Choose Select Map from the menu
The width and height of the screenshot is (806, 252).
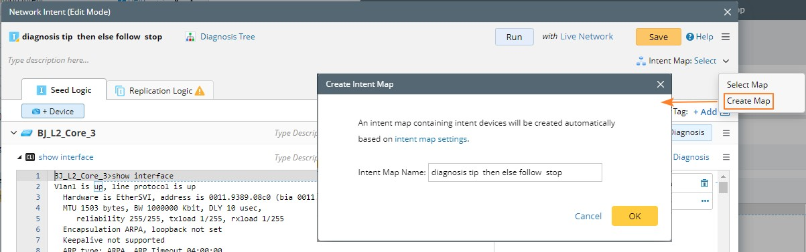747,85
